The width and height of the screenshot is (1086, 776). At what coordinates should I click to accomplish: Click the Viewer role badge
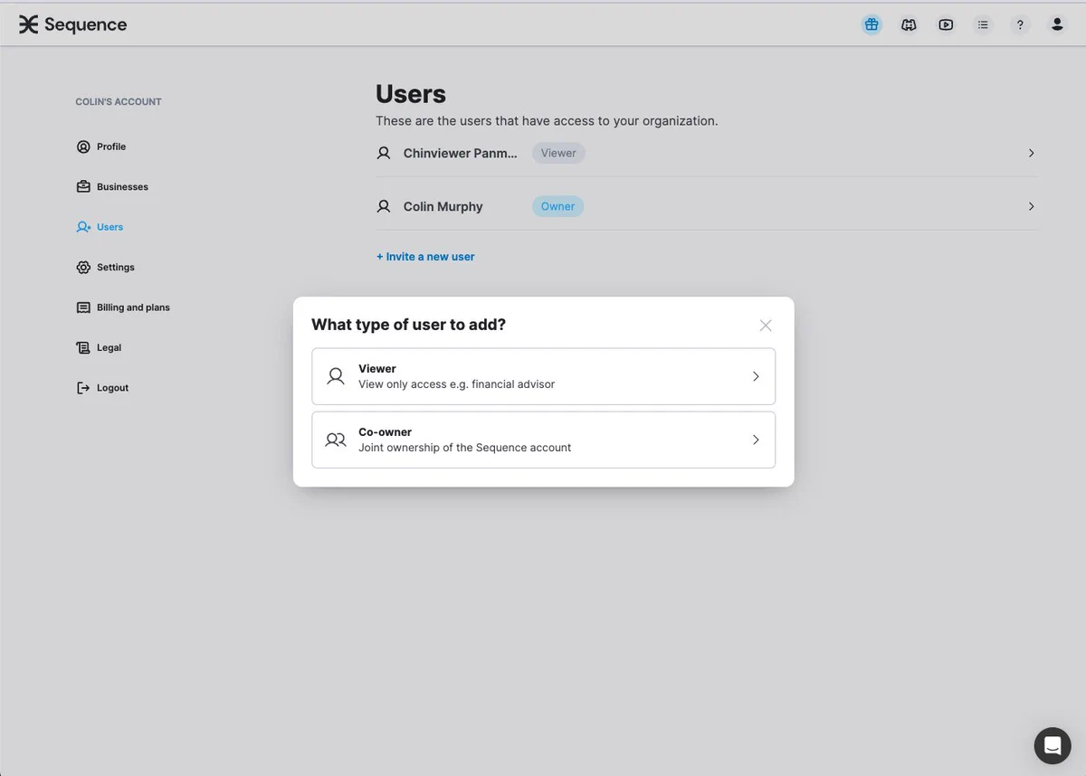coord(558,153)
